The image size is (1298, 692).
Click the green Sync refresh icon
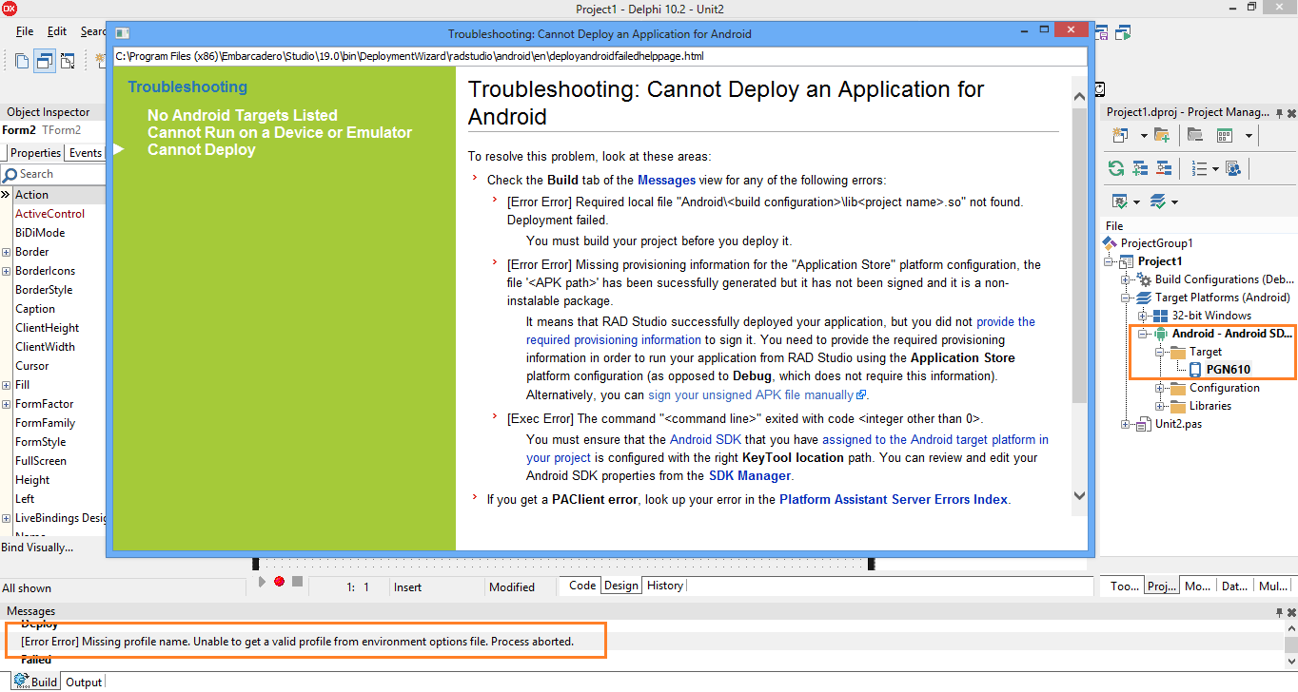1116,168
